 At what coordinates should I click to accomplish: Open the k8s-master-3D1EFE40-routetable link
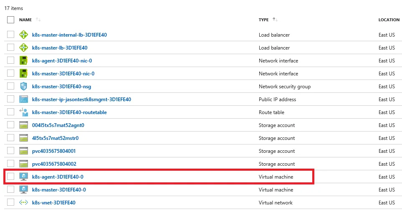tap(69, 112)
